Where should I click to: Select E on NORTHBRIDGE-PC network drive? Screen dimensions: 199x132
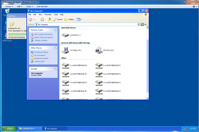coord(99,66)
